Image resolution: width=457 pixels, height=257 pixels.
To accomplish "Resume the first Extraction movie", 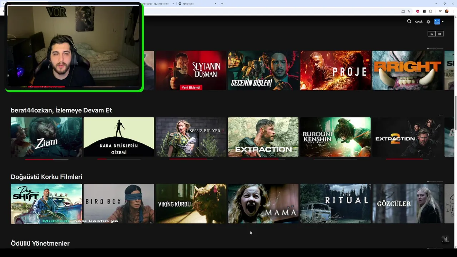I will pos(263,137).
